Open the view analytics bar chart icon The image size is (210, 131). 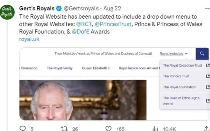click(x=155, y=129)
